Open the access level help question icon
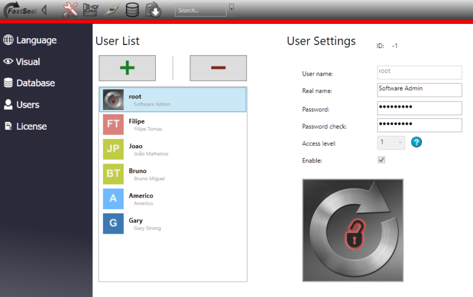The height and width of the screenshot is (297, 473). tap(416, 142)
